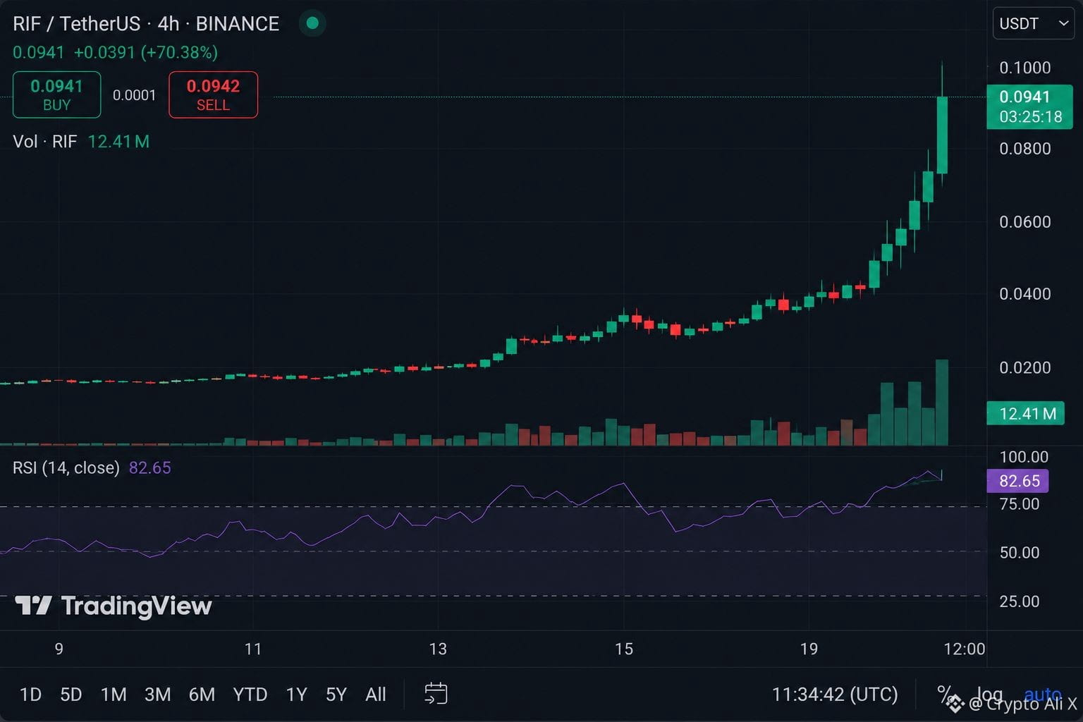Click the 0.0941 BUY button

(x=57, y=95)
